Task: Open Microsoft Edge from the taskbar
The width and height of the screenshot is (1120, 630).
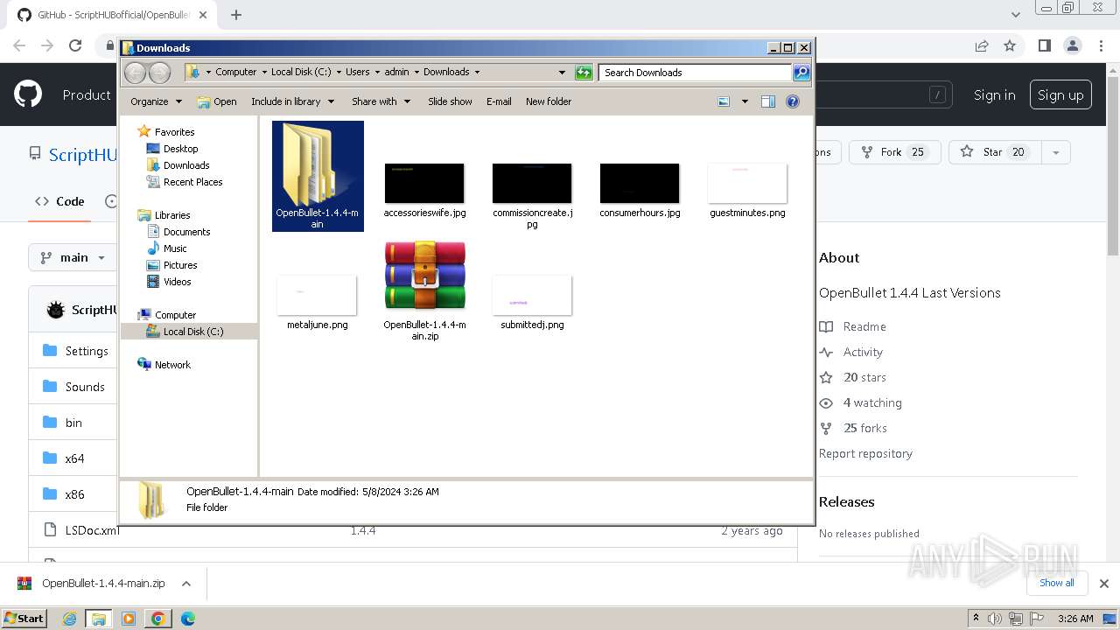Action: (x=187, y=619)
